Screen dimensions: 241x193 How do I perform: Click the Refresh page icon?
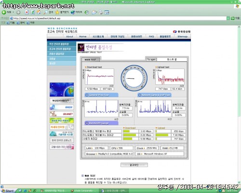[33, 12]
